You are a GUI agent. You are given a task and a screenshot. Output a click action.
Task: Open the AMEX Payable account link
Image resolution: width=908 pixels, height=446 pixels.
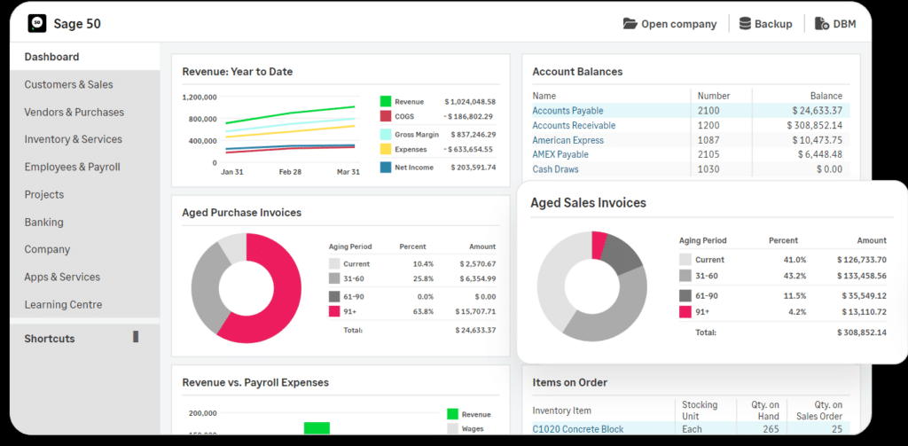coord(560,154)
